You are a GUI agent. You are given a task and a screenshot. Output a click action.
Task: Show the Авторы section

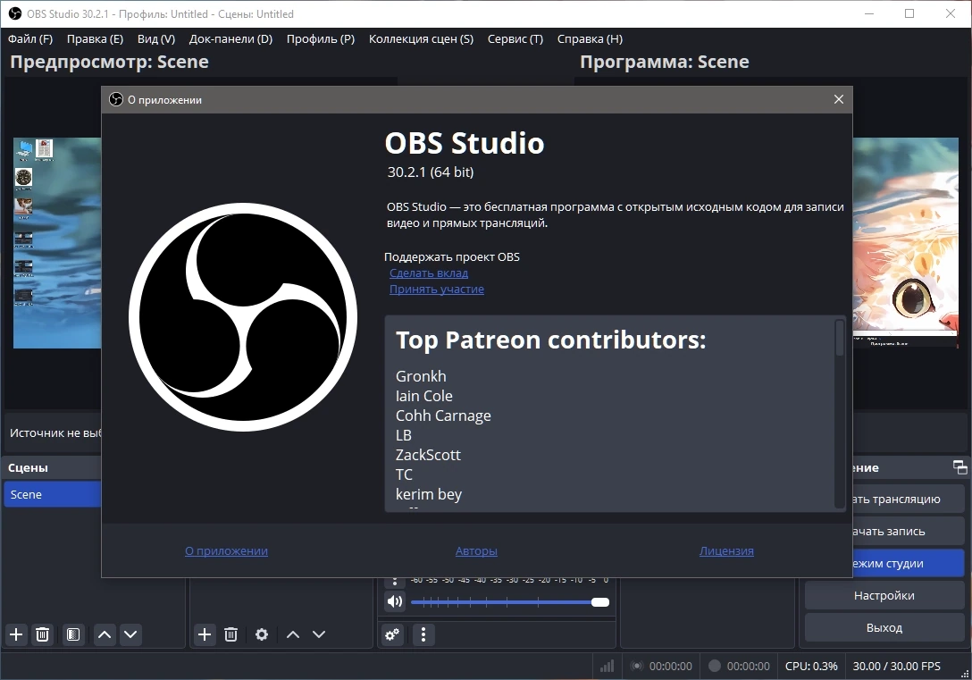476,550
